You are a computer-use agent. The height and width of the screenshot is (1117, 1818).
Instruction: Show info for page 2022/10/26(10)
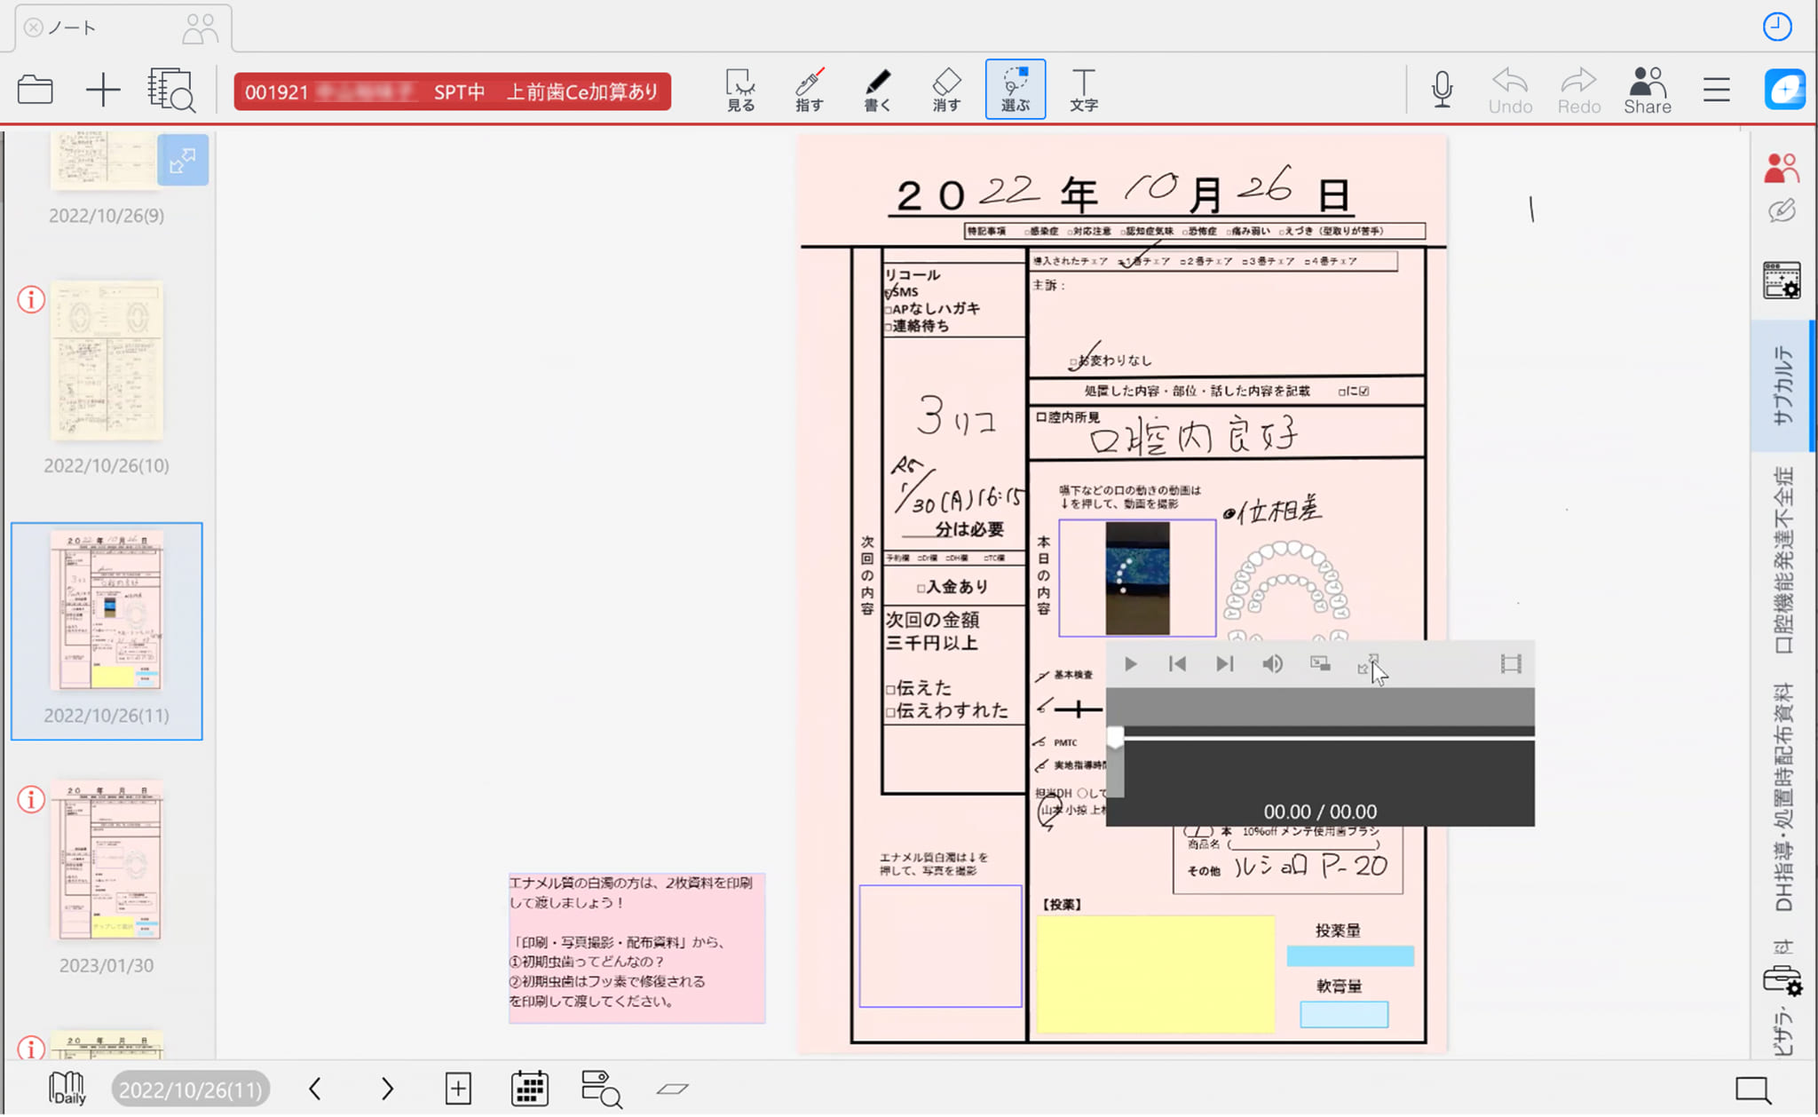coord(31,299)
